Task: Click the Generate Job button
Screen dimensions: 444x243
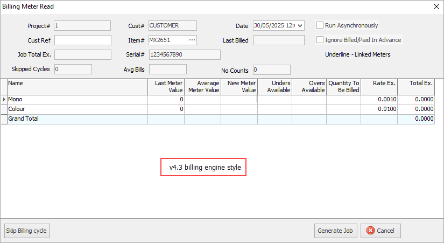Action: pos(335,231)
